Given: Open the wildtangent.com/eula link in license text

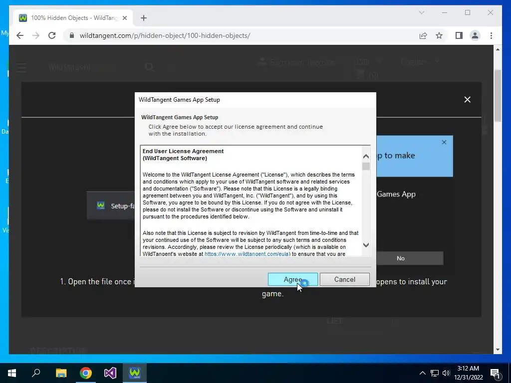Looking at the screenshot, I should 247,254.
